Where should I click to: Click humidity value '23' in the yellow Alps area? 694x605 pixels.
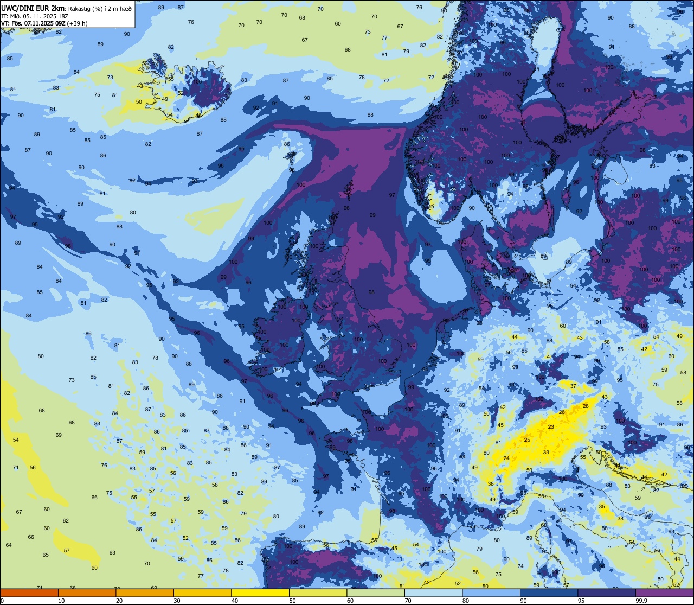click(x=551, y=427)
